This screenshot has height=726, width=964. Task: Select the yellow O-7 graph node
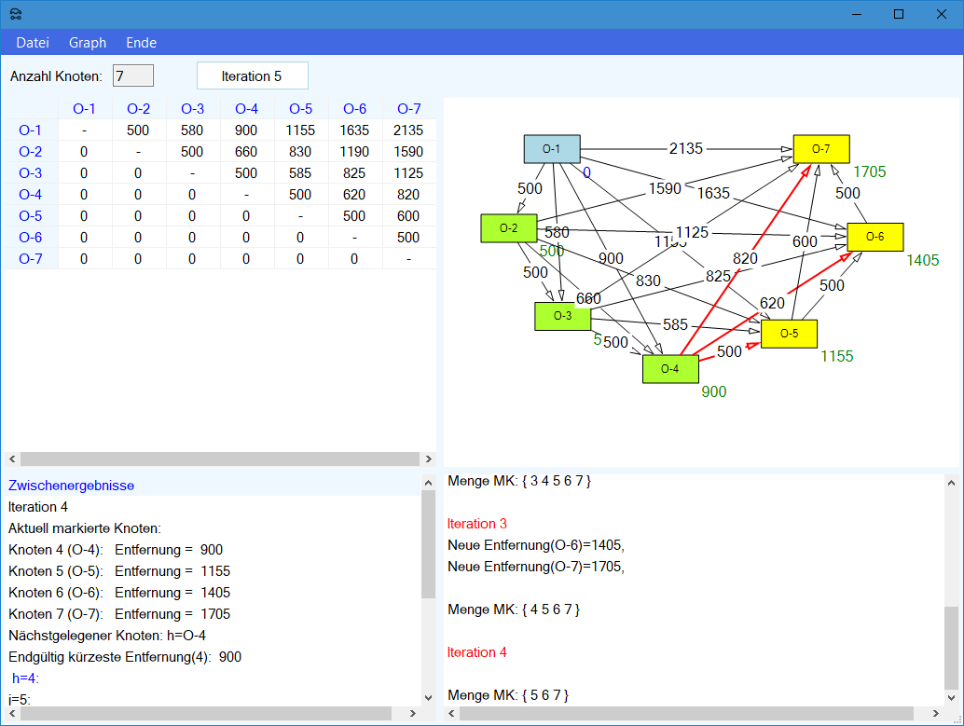click(x=820, y=148)
